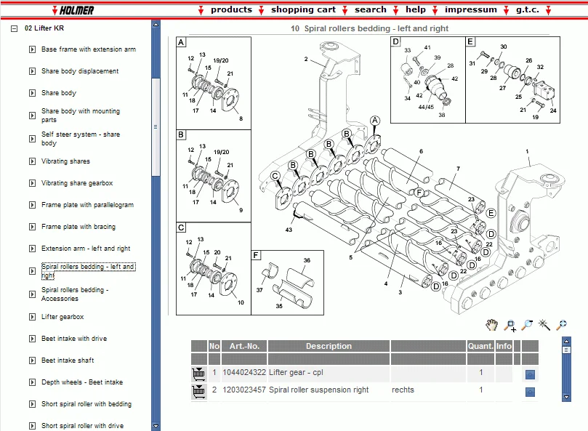Click the Art.-No. column header

tap(244, 346)
